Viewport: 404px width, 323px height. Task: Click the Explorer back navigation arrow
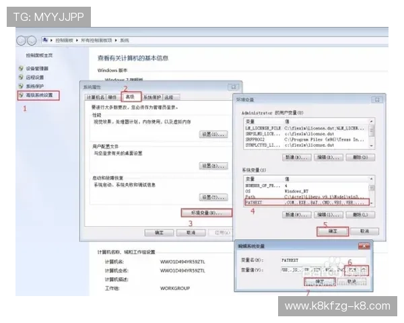coord(21,40)
